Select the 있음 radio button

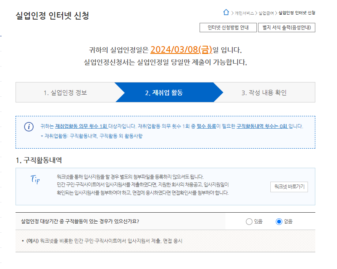(x=249, y=222)
